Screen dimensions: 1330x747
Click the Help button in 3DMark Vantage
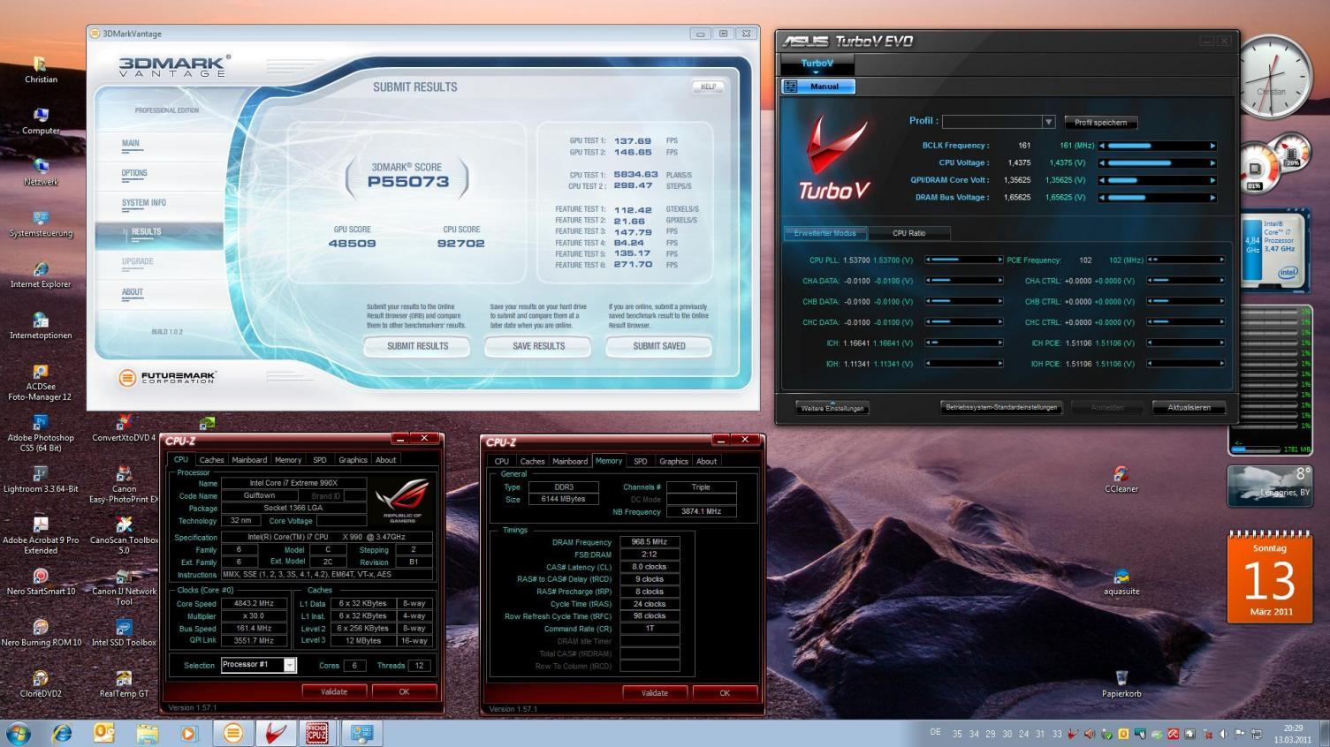pos(708,87)
